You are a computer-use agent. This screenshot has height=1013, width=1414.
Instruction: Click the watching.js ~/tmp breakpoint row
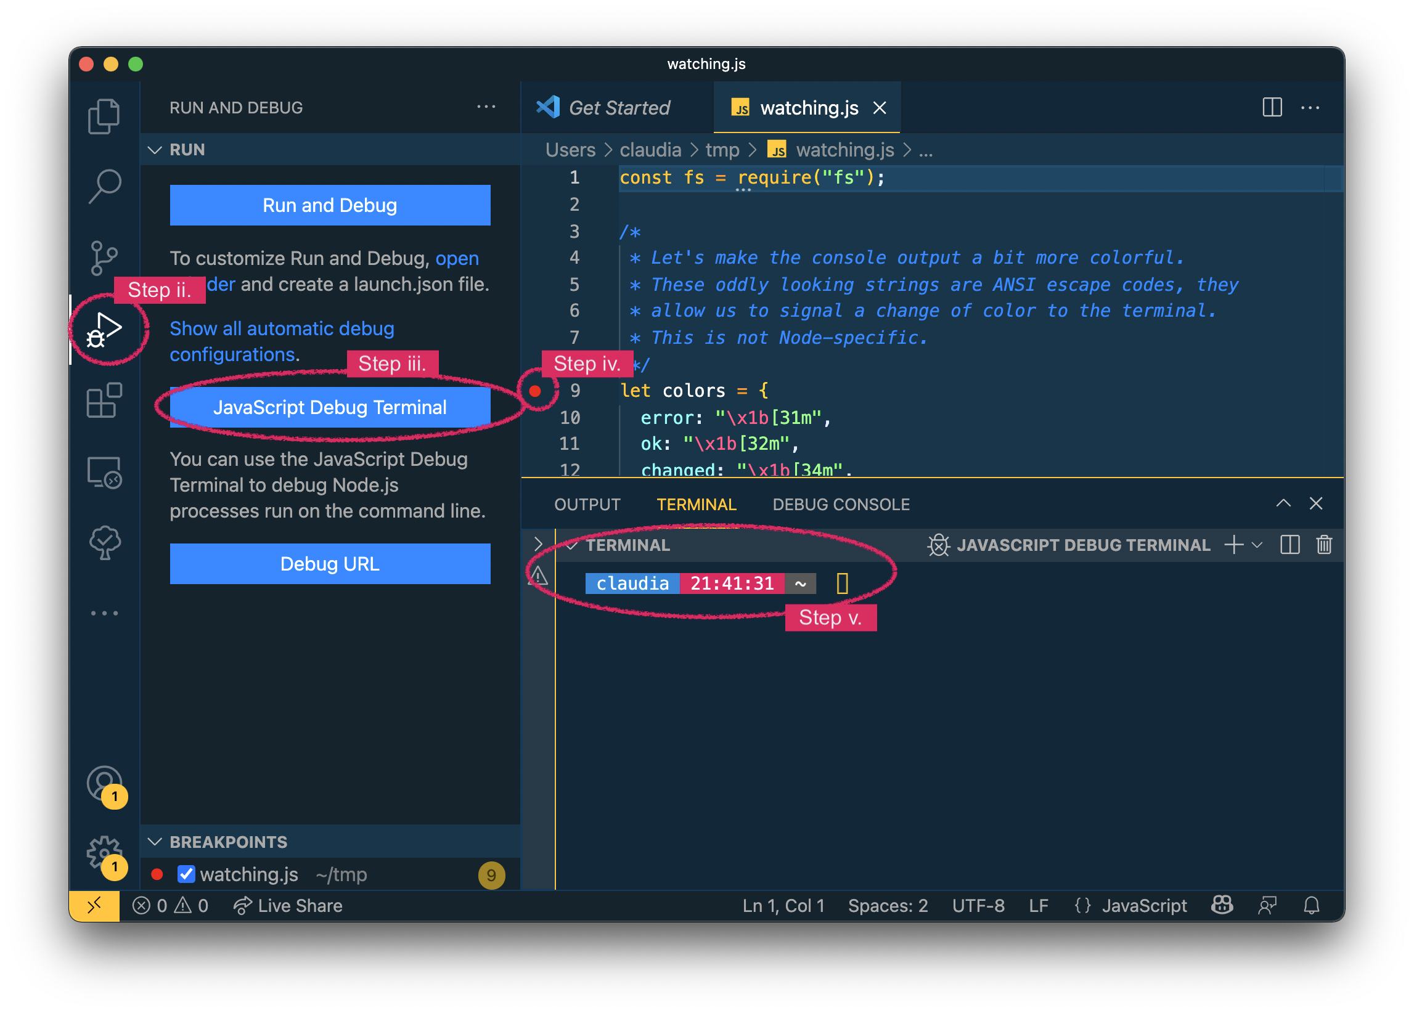pyautogui.click(x=330, y=874)
